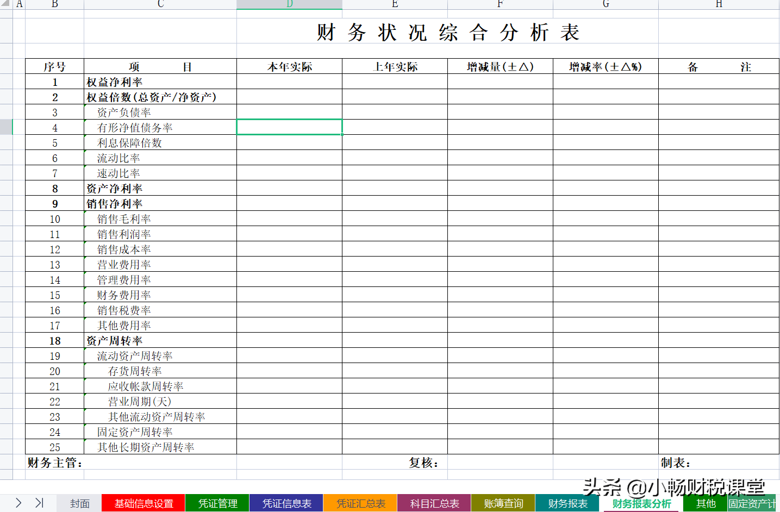Select the green 凭证管理 sheet tab
The height and width of the screenshot is (512, 780).
click(x=217, y=504)
